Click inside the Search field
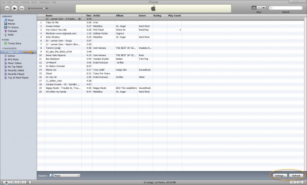The image size is (307, 185). [x=286, y=8]
